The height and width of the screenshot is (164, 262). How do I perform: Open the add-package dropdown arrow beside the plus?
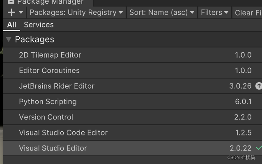[21, 12]
